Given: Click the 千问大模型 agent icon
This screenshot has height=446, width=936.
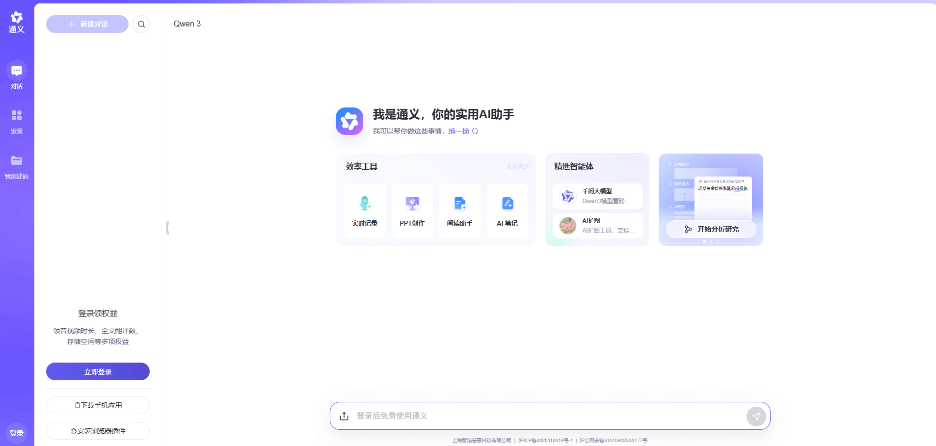Looking at the screenshot, I should (x=568, y=196).
